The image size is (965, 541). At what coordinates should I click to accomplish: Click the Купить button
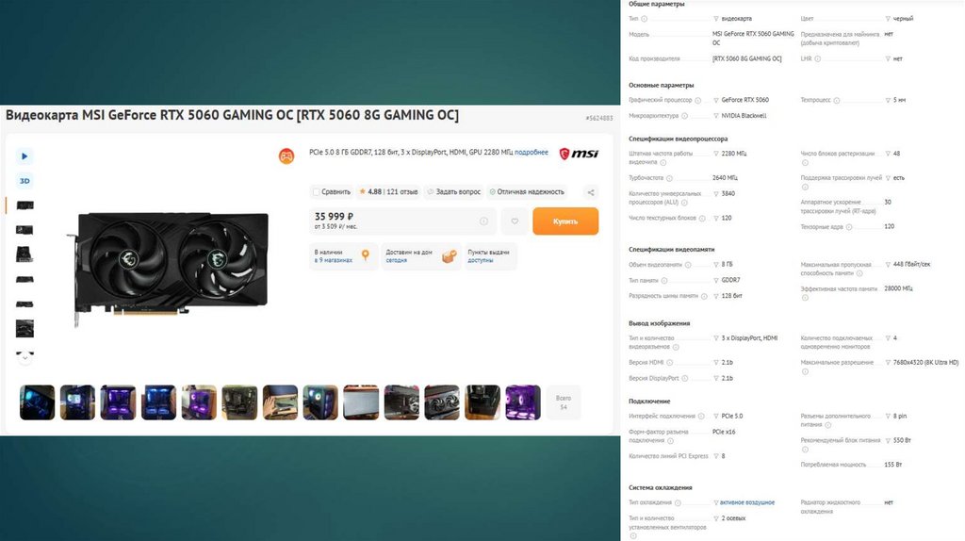(x=565, y=221)
